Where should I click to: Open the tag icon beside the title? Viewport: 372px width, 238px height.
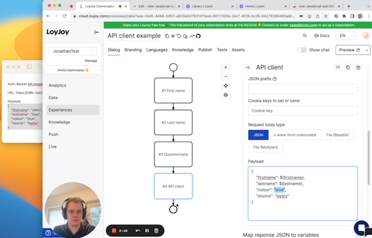179,36
